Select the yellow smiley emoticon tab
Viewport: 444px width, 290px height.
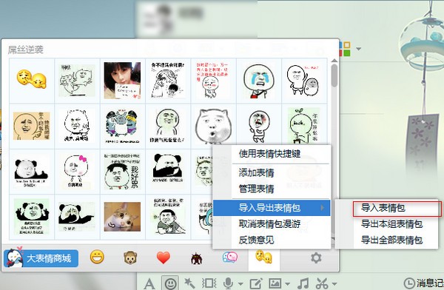click(x=97, y=257)
